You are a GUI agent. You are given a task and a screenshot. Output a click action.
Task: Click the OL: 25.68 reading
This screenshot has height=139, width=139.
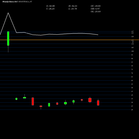tap(96, 12)
